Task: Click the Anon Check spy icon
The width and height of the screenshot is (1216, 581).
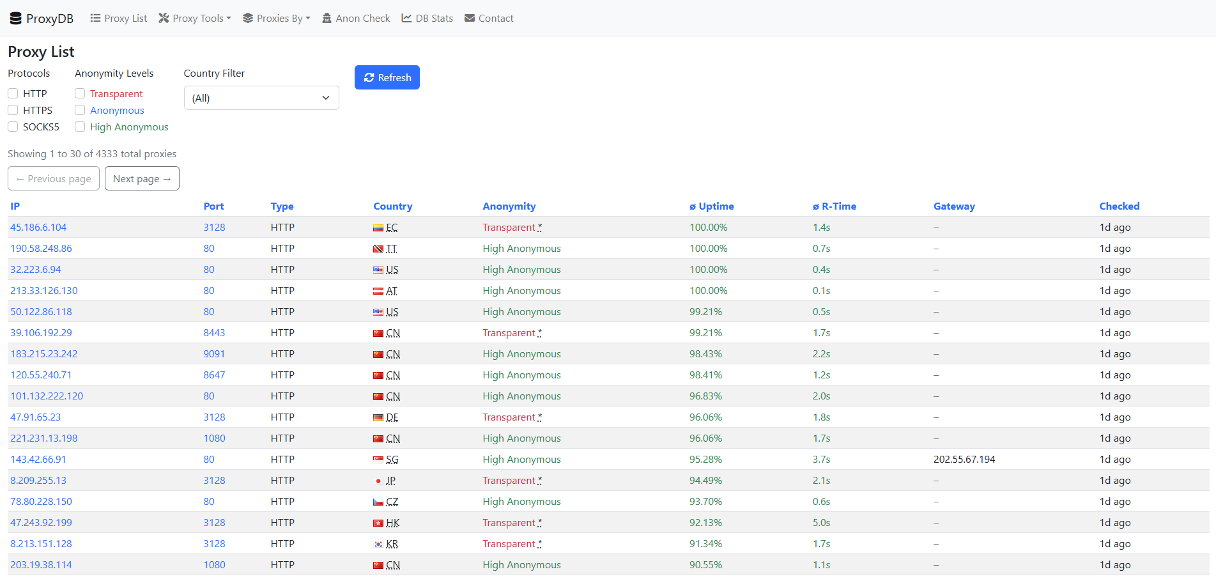Action: (327, 18)
